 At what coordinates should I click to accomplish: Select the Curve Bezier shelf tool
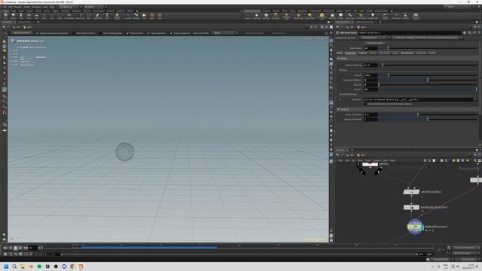[x=69, y=16]
